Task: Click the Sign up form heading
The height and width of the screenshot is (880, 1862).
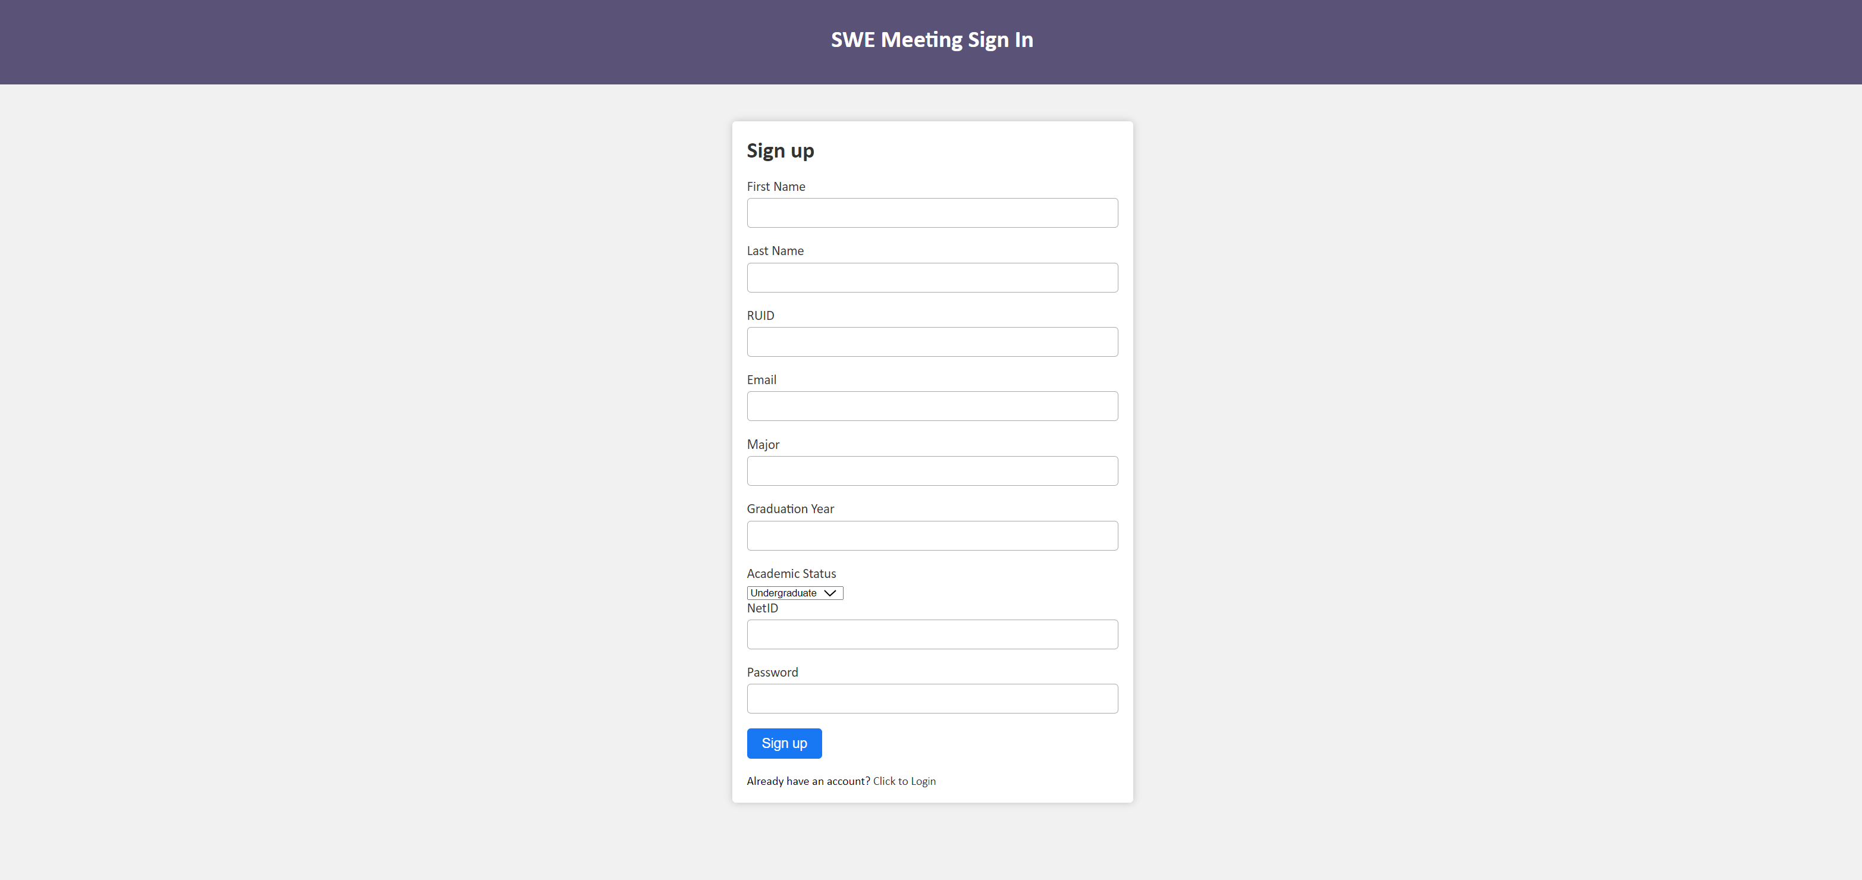Action: [780, 150]
